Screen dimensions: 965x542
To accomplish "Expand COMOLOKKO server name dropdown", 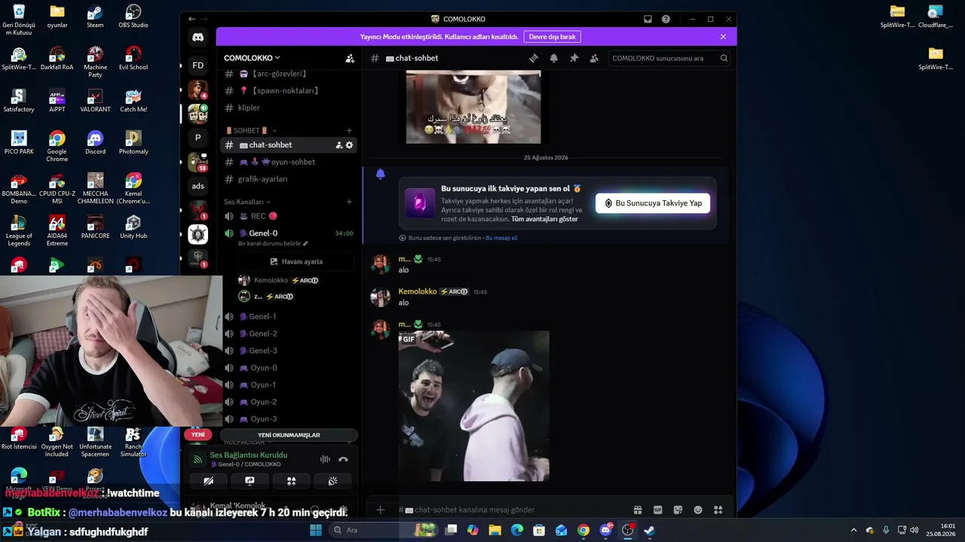I will tap(252, 58).
